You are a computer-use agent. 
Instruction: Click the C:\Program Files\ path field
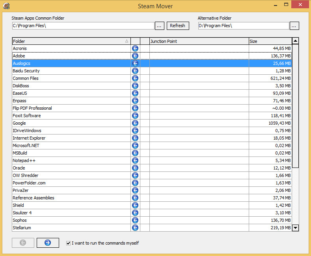point(83,26)
